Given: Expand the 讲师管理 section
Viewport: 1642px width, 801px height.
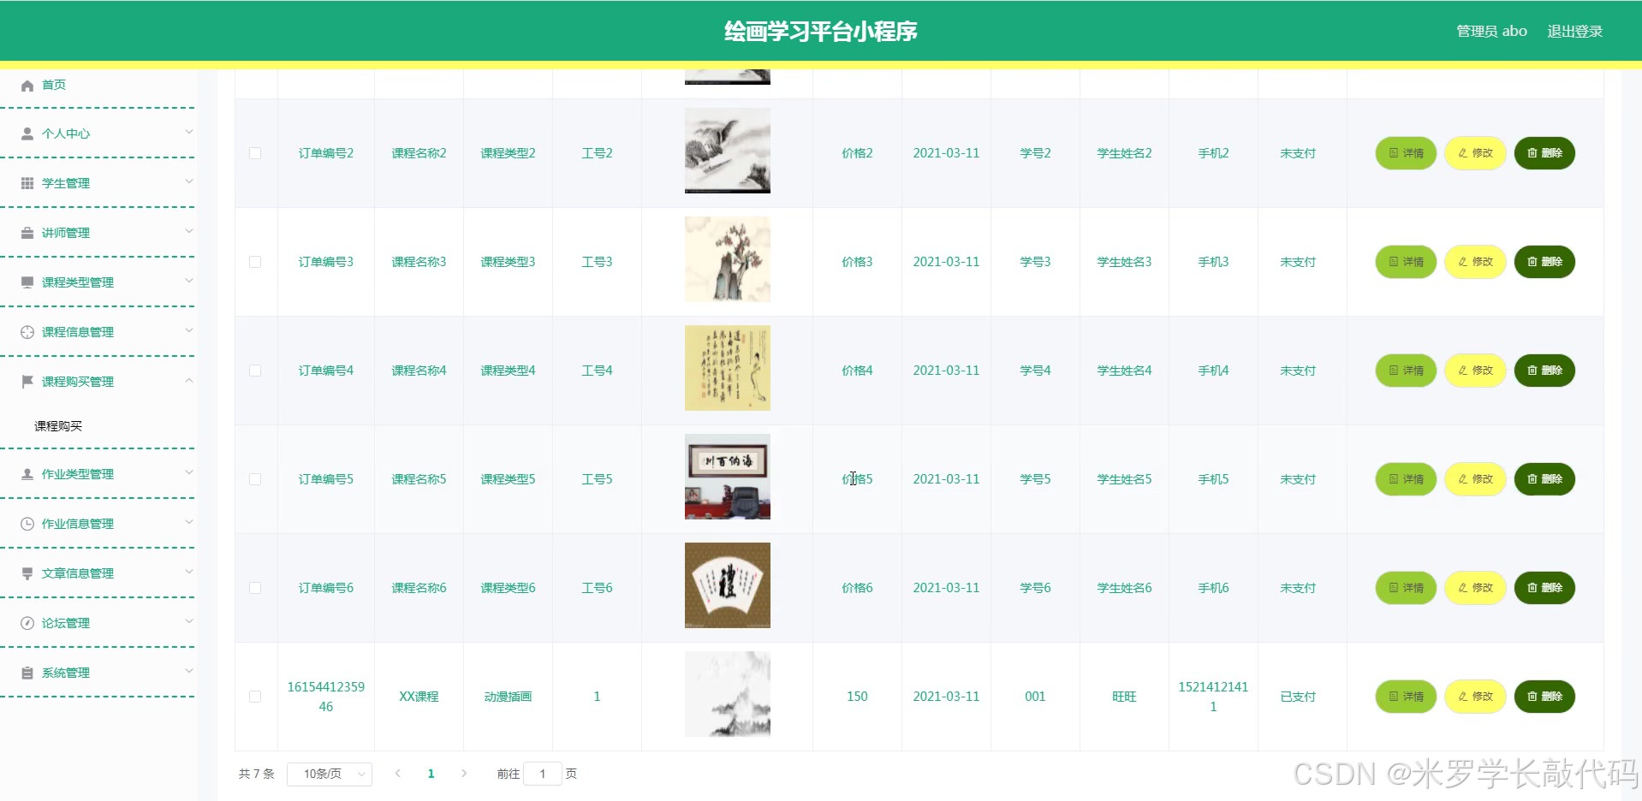Looking at the screenshot, I should click(77, 232).
